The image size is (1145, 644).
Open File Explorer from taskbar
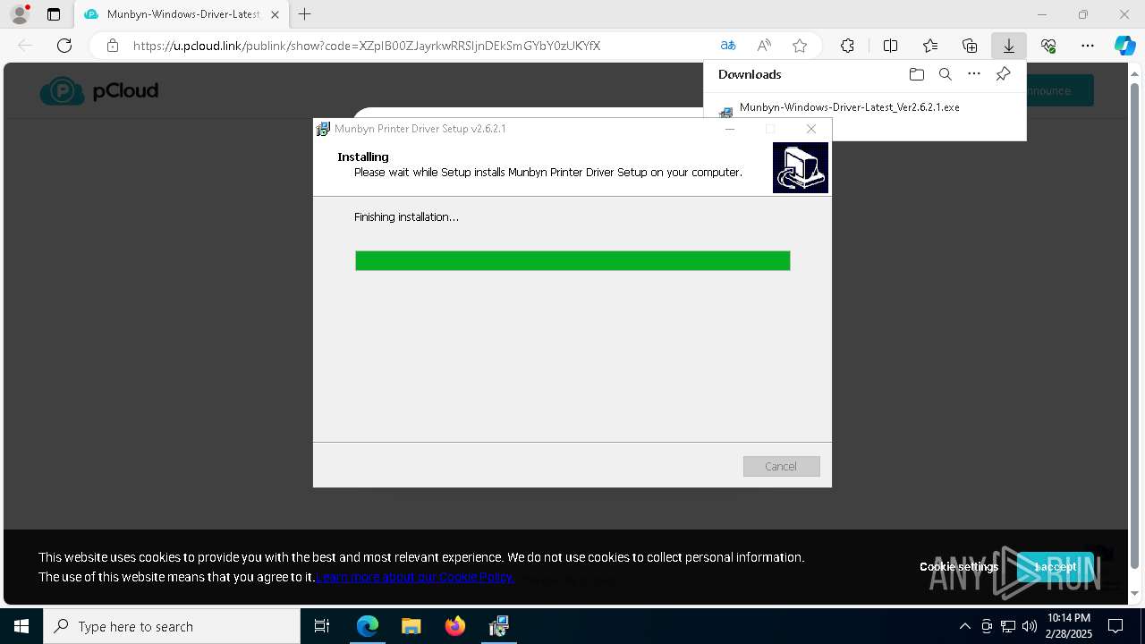coord(411,626)
